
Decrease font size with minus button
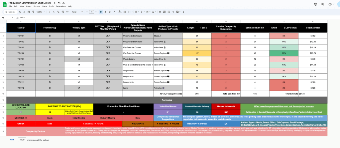pos(87,12)
